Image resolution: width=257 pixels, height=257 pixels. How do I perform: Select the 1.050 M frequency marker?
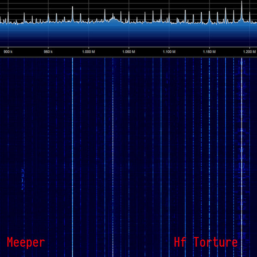pos(128,52)
